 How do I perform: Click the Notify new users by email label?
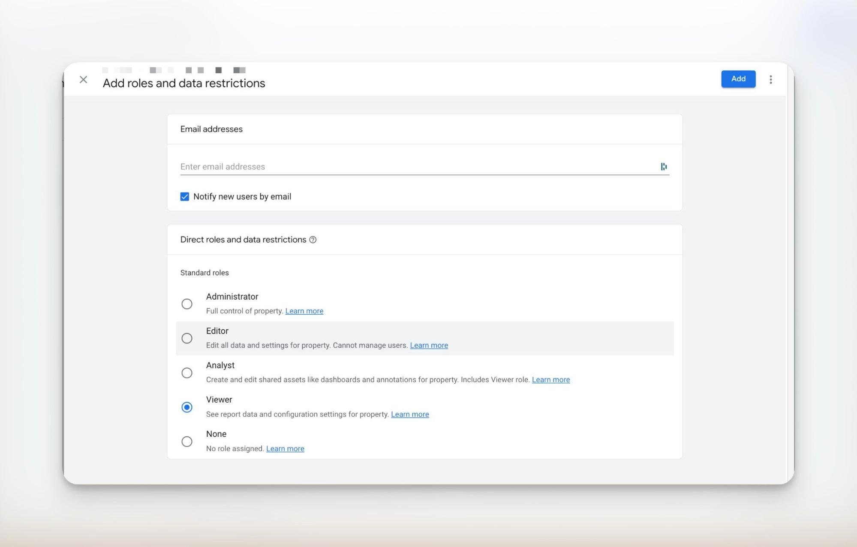(x=242, y=196)
